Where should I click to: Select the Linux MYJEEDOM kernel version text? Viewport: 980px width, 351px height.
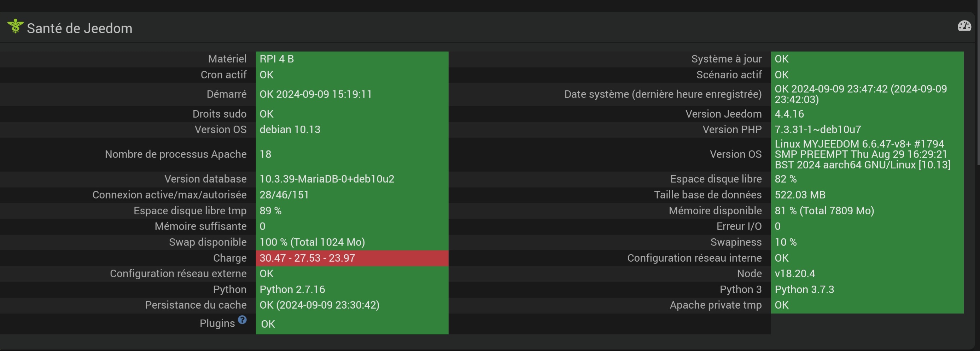[862, 154]
